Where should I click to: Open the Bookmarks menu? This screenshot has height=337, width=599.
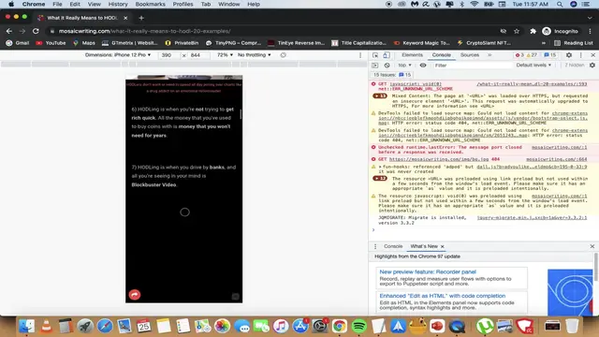tap(150, 4)
